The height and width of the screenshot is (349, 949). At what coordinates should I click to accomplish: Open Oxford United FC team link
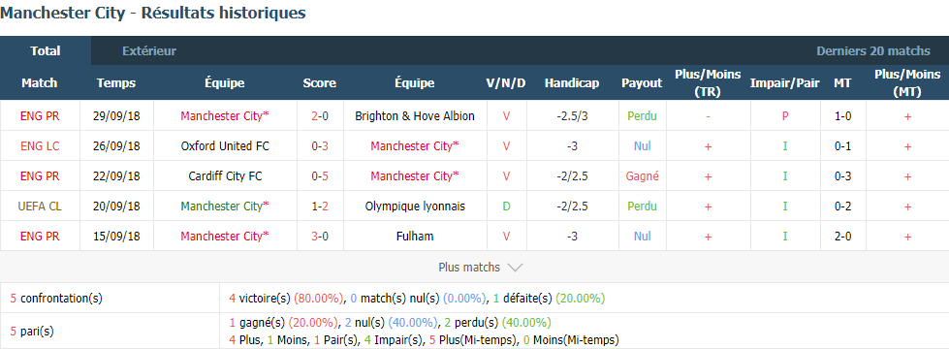(225, 145)
